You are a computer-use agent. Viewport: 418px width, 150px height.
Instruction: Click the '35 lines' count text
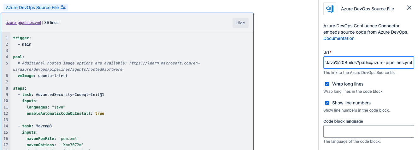point(51,23)
